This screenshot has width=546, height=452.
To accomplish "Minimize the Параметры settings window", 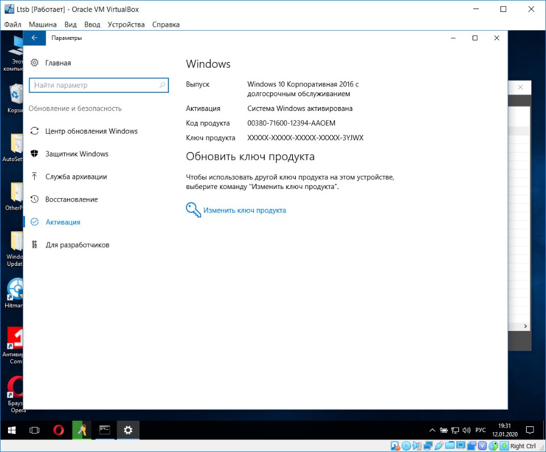I will (453, 38).
